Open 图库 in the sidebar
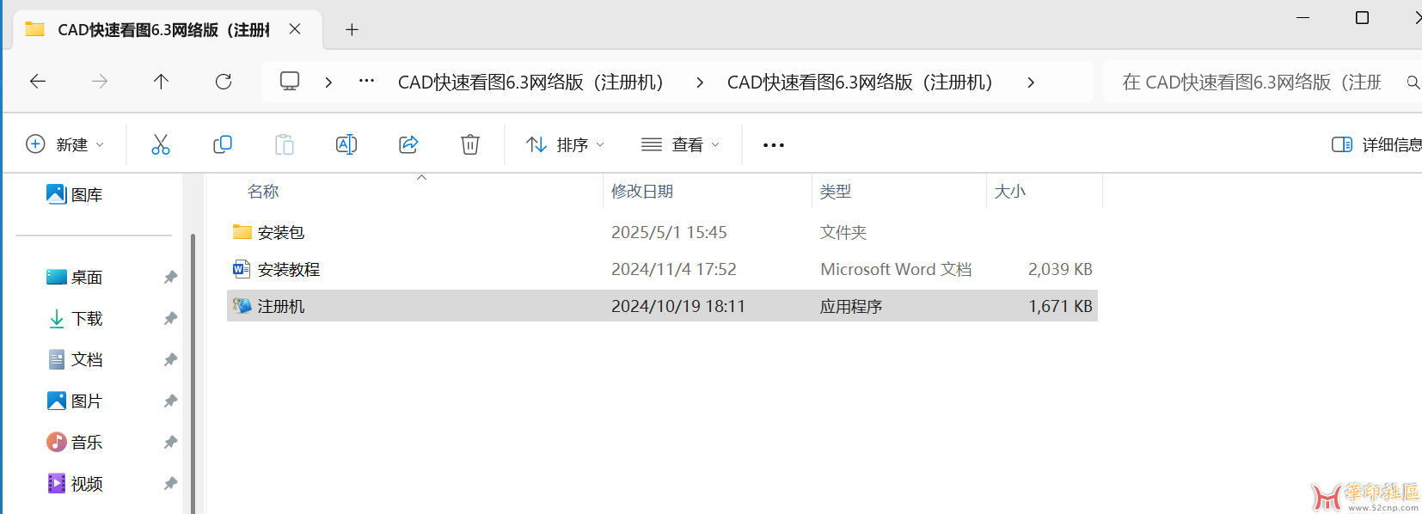 click(x=74, y=194)
